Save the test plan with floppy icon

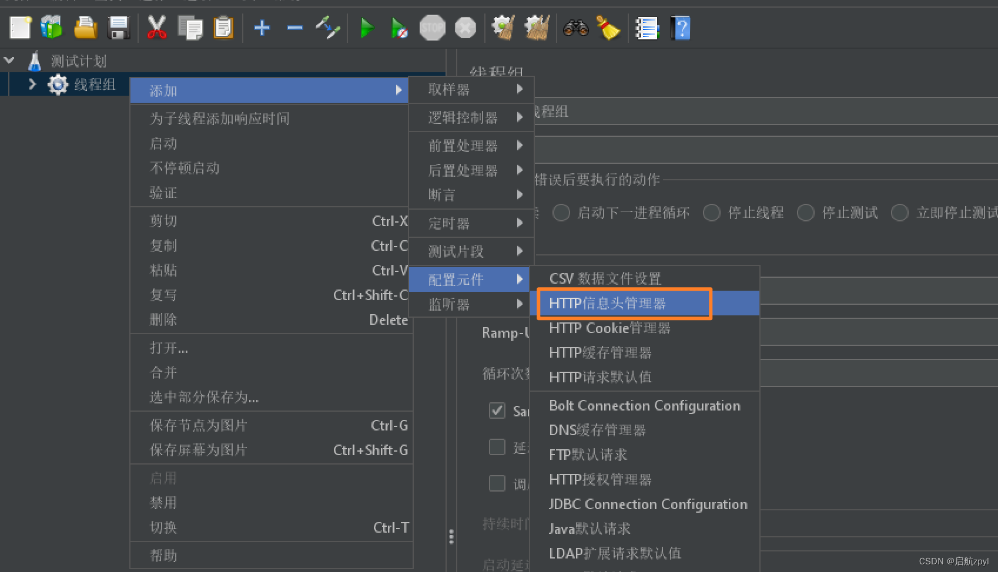click(x=119, y=28)
